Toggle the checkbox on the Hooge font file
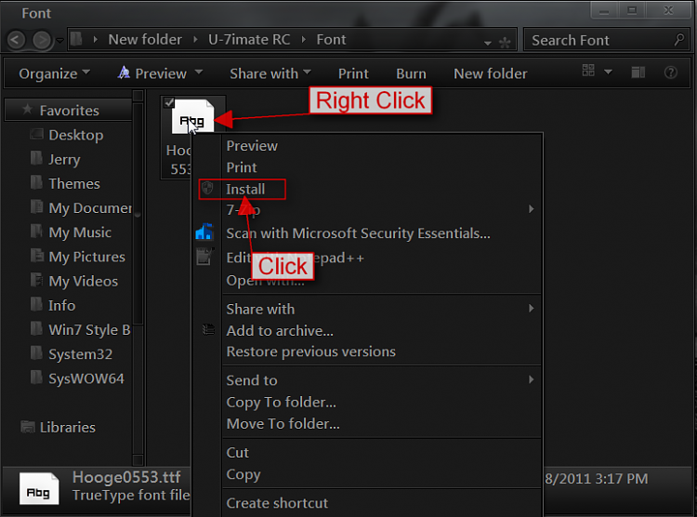Image resolution: width=697 pixels, height=517 pixels. (x=168, y=102)
